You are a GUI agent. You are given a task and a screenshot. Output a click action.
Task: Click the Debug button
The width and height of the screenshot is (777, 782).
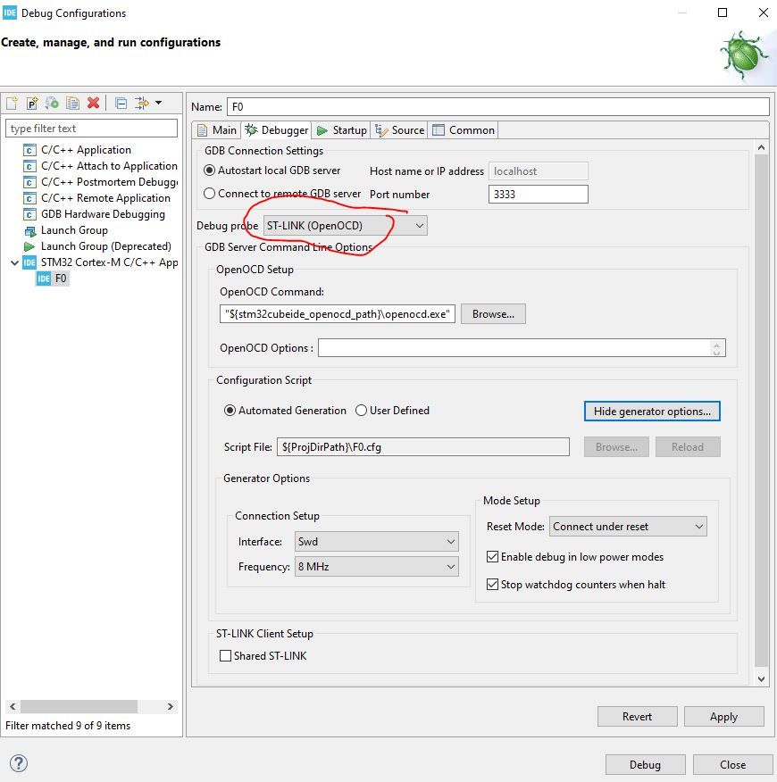645,764
